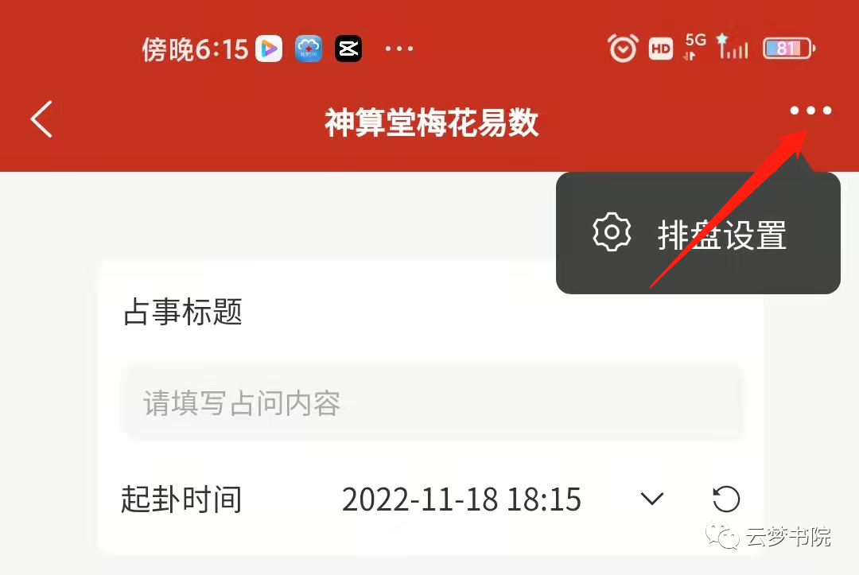Viewport: 859px width, 575px height.
Task: Tap the back arrow in the header
Action: (41, 118)
